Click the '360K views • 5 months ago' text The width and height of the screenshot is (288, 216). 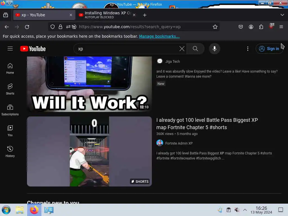(177, 134)
